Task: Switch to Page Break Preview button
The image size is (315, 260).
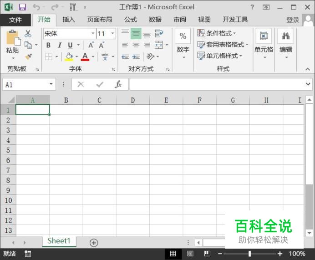Action: click(x=207, y=254)
